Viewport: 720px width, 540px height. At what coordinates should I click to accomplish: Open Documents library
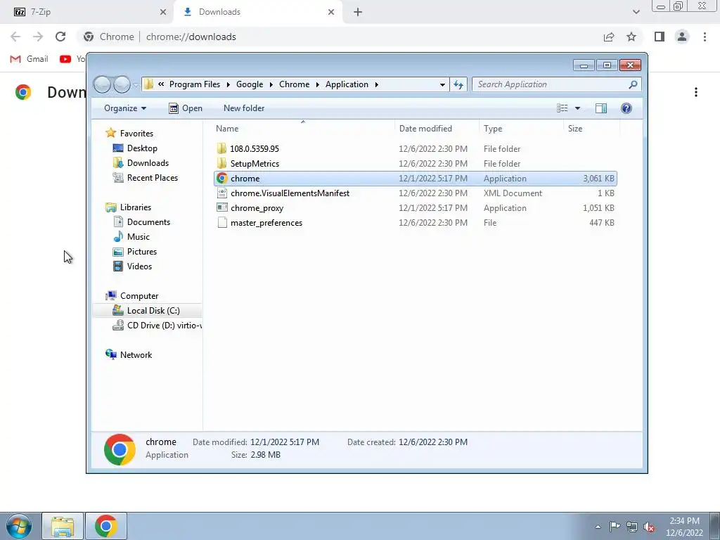(x=148, y=222)
